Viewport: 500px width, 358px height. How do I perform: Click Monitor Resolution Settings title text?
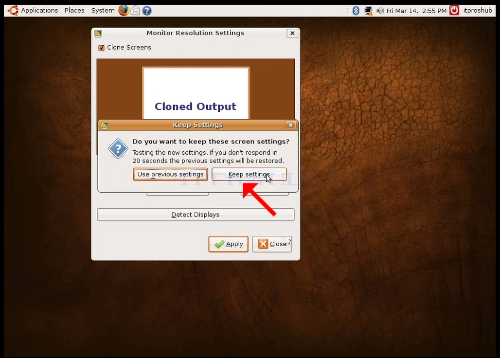click(x=195, y=33)
